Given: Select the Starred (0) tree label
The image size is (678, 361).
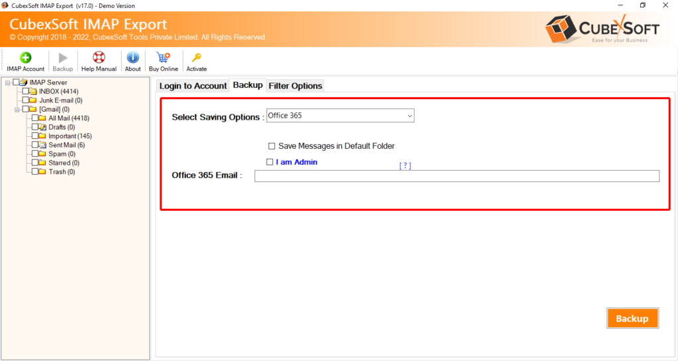Looking at the screenshot, I should [64, 163].
